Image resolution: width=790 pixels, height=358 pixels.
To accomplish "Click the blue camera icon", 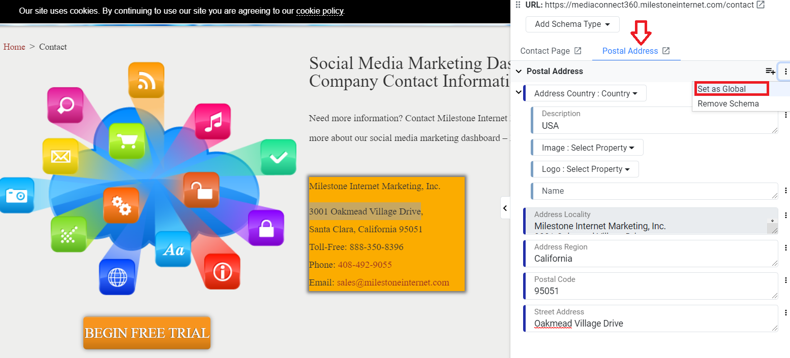I will click(16, 195).
